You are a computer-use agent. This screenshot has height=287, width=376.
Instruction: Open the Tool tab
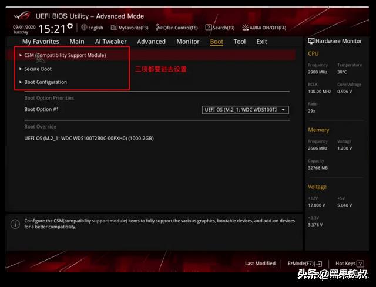[240, 42]
